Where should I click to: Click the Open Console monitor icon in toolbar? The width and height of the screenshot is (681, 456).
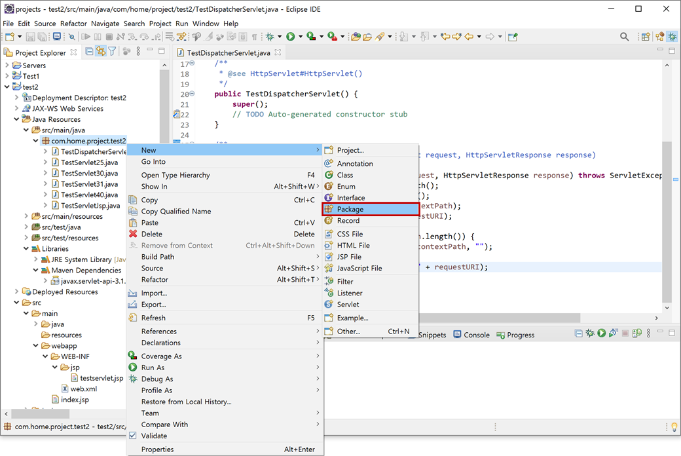(x=57, y=37)
